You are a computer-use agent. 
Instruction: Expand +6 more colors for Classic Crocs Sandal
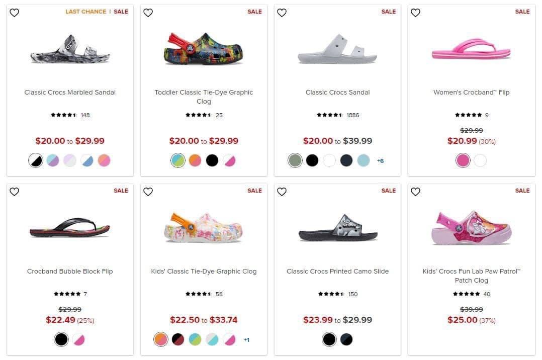(x=381, y=161)
